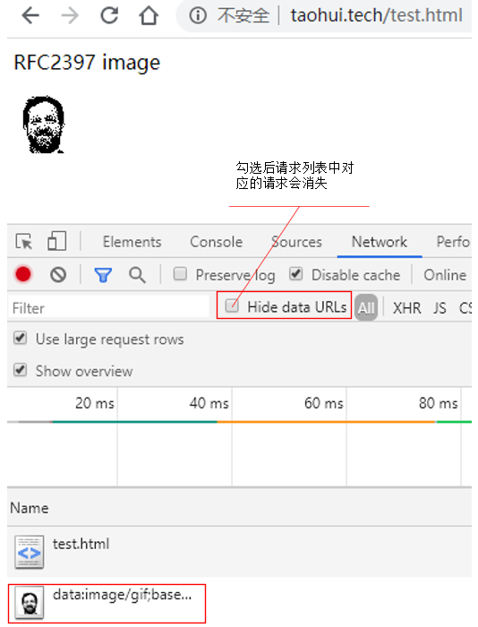Clear the network log icon
Screen dimensions: 478x627
[58, 275]
